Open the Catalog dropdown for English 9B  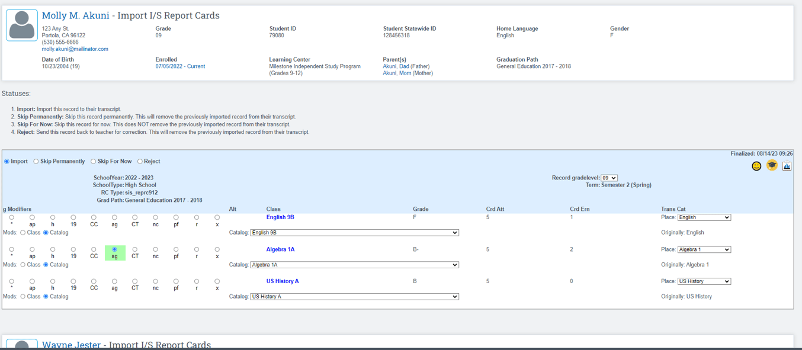pyautogui.click(x=354, y=232)
